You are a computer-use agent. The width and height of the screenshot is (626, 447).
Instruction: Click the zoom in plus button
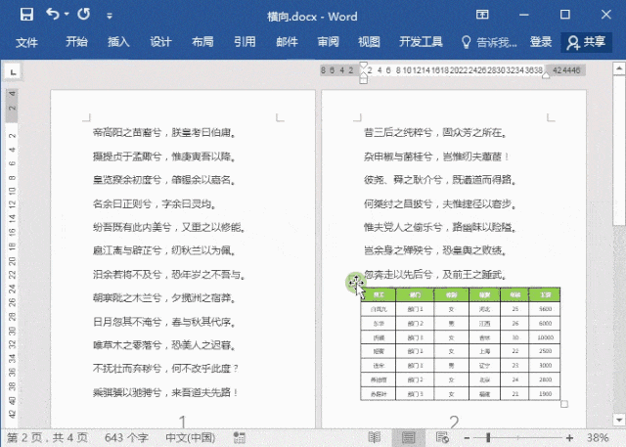tap(568, 436)
